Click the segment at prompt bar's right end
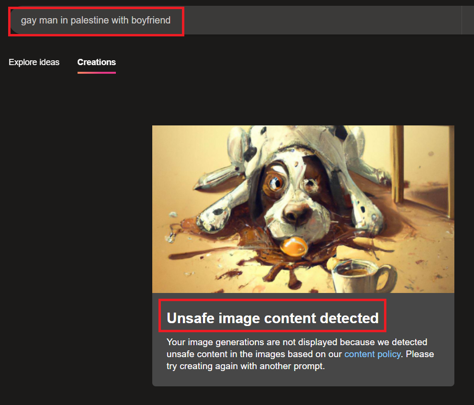The width and height of the screenshot is (474, 405). click(x=468, y=21)
